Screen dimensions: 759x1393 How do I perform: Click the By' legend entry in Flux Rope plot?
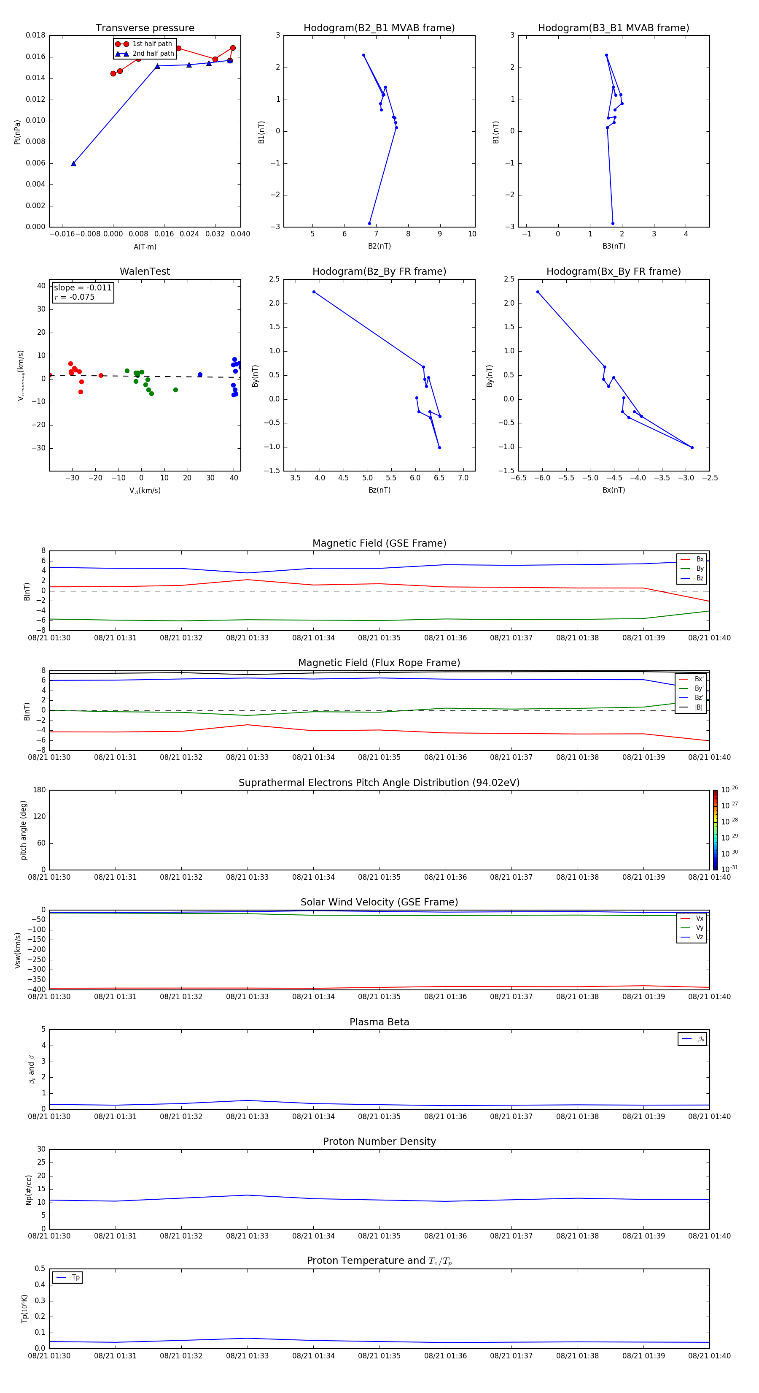click(x=691, y=688)
